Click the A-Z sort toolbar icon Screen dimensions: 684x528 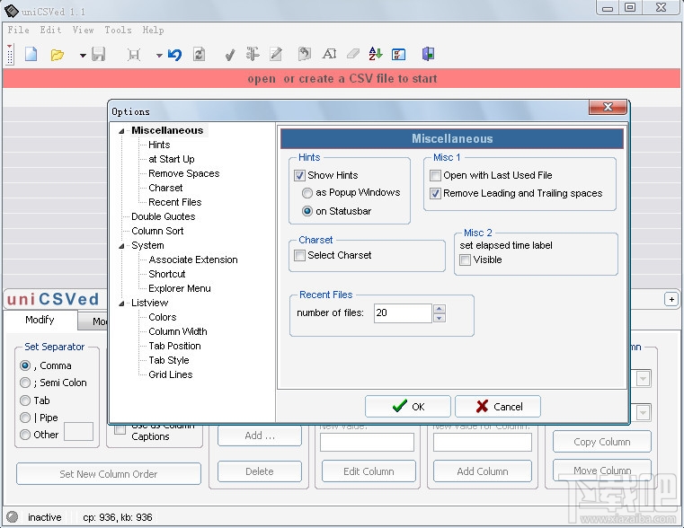tap(375, 54)
